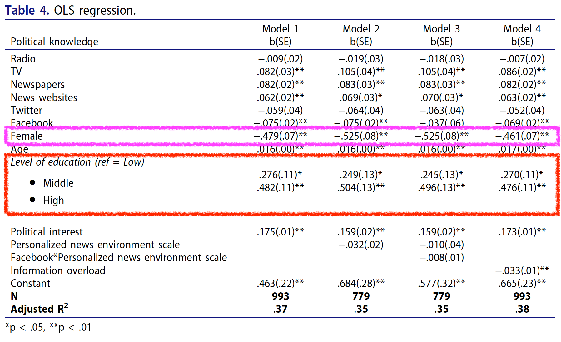The image size is (561, 342).
Task: Click the Model 3 Facebook interaction coefficient −.008(.01)
Action: 441,258
